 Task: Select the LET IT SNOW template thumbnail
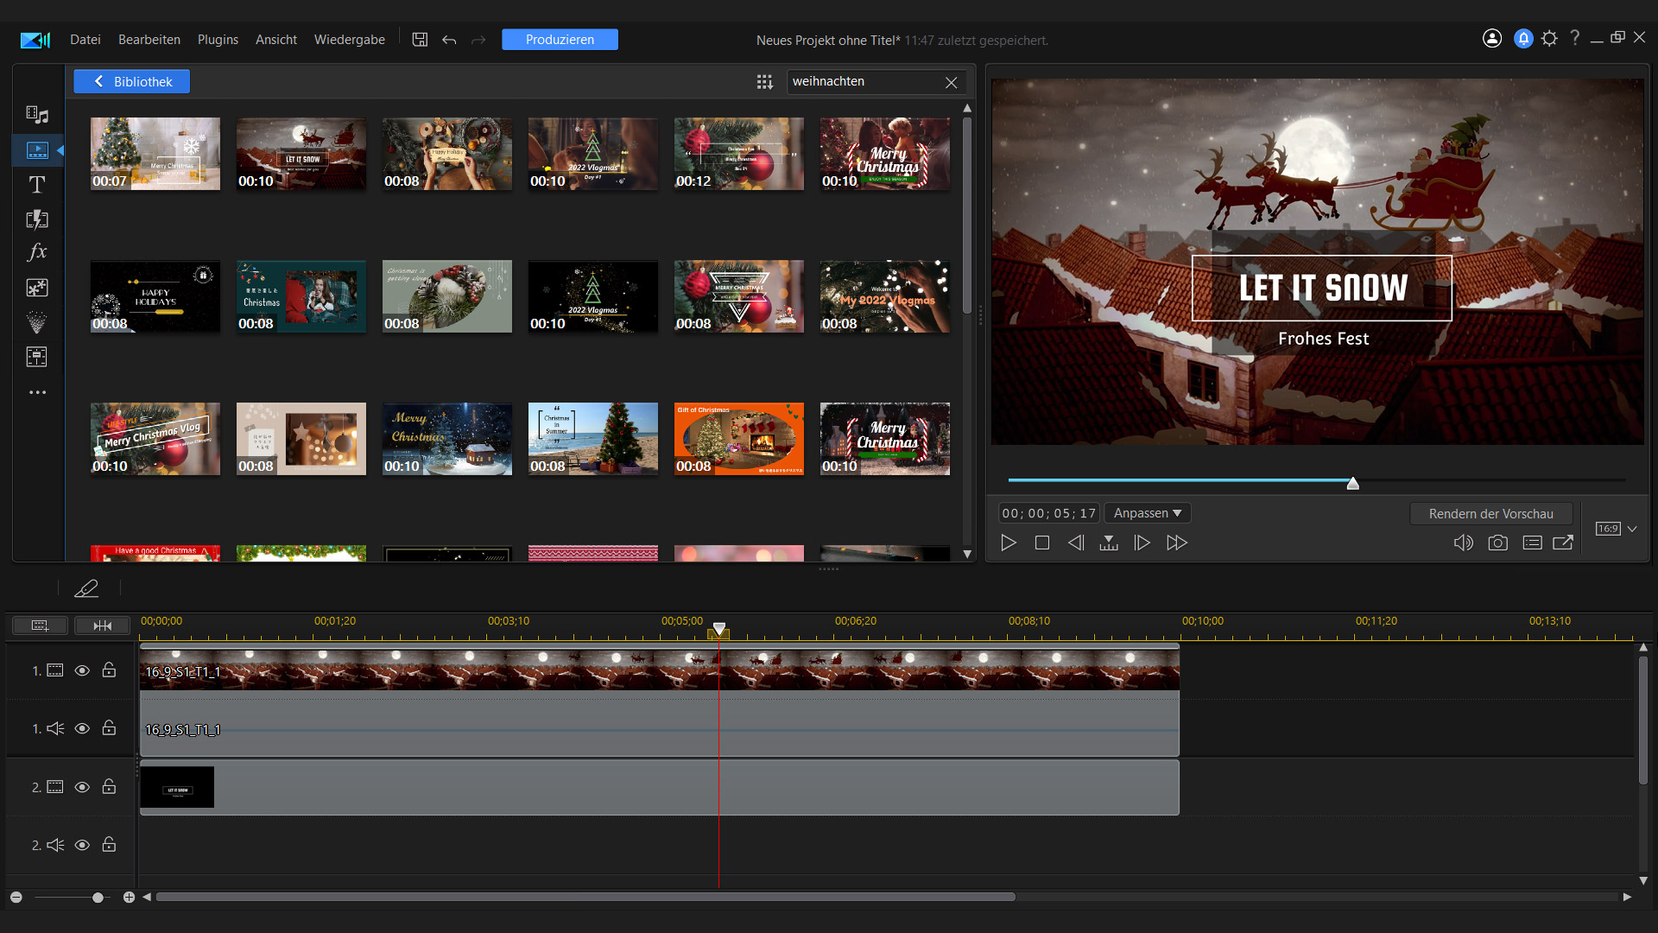click(301, 154)
